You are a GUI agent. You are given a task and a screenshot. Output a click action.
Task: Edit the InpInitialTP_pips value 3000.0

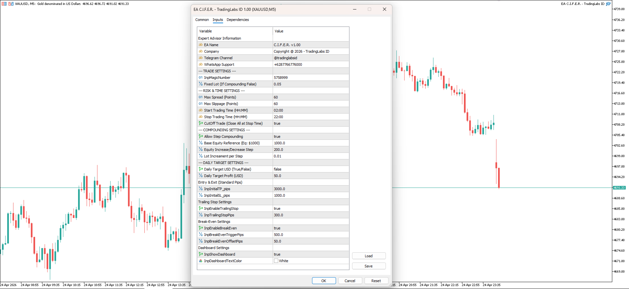pyautogui.click(x=310, y=189)
